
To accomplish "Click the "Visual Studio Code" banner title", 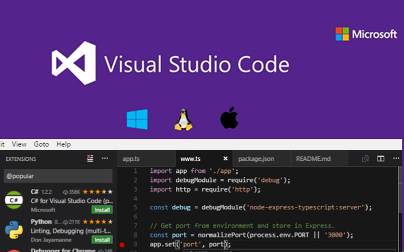I will click(197, 64).
